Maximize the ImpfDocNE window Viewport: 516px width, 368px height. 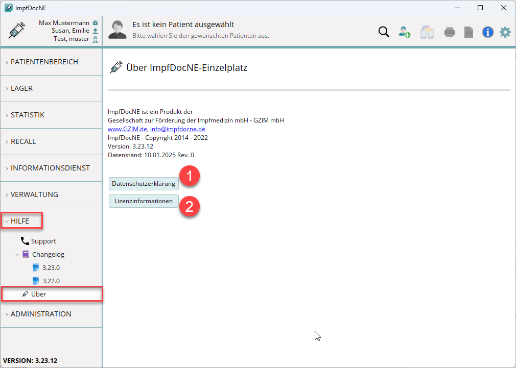(x=480, y=8)
